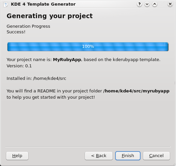176x166 pixels.
Task: Click the dotted resize handle on right edge
Action: pyautogui.click(x=175, y=83)
